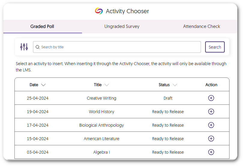
Task: Sort table by Title column chevron
Action: click(x=106, y=85)
